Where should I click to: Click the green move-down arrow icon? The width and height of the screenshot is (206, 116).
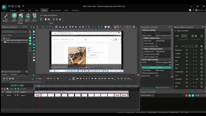pyautogui.click(x=96, y=27)
